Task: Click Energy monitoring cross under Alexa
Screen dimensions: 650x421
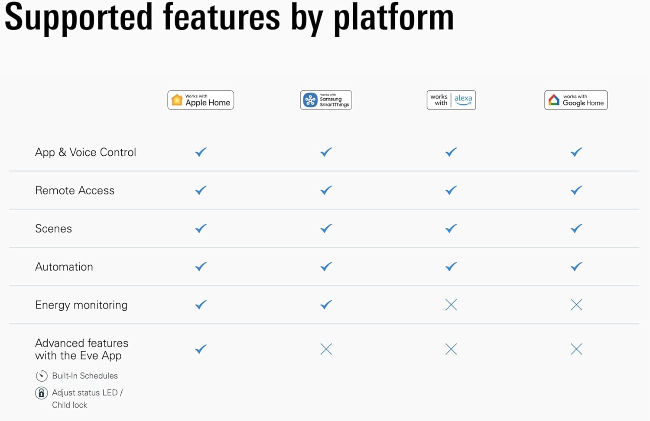Action: (x=451, y=305)
